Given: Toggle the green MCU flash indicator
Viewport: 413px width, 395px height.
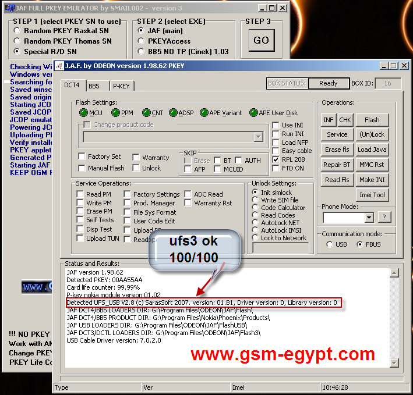Looking at the screenshot, I should tap(83, 113).
